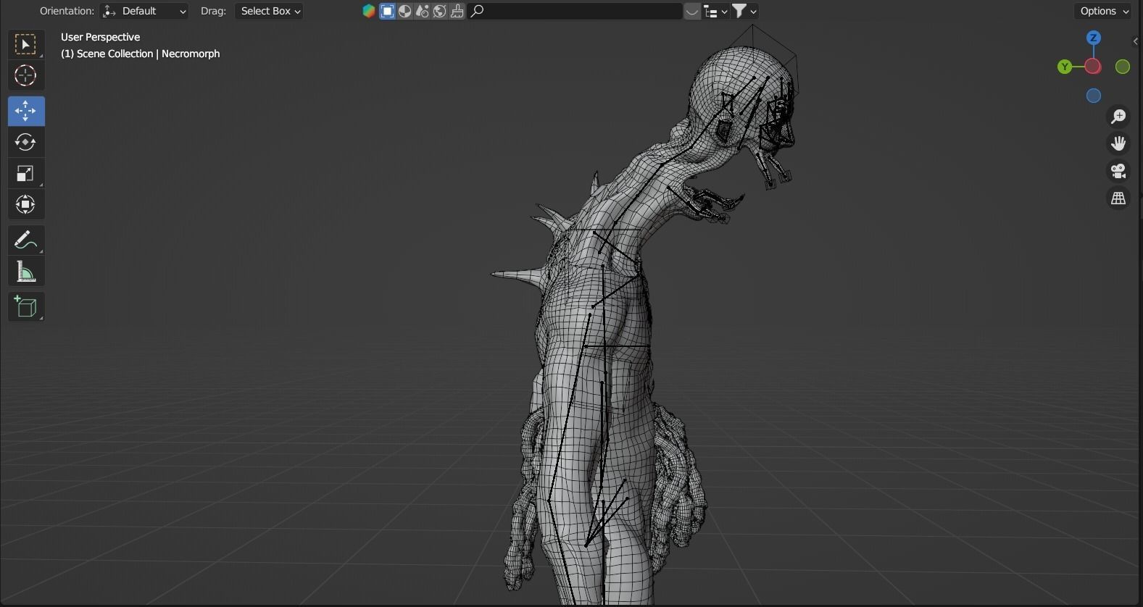Screen dimensions: 1143x607
Task: Activate the 3D Cursor tool
Action: click(x=26, y=76)
